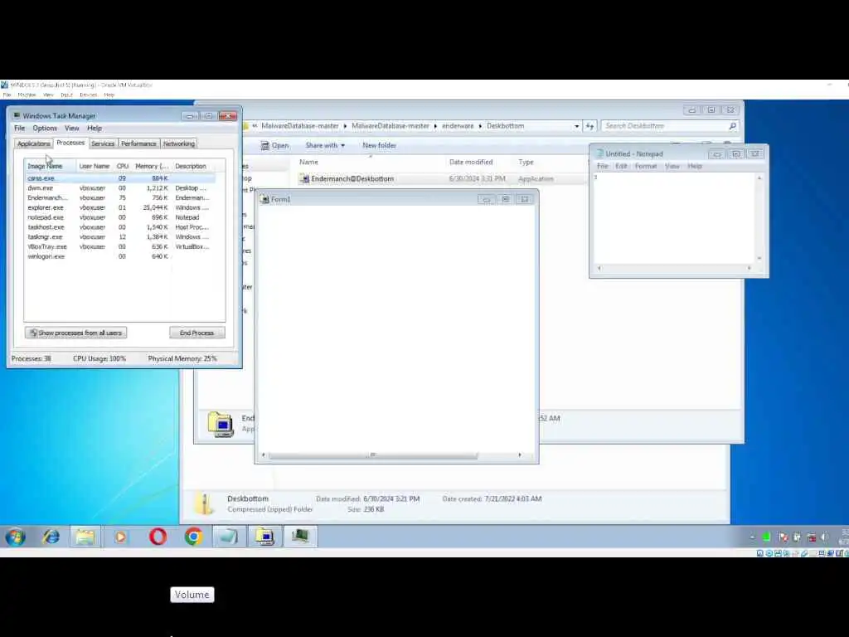Open Notepad Edit menu

click(x=621, y=166)
